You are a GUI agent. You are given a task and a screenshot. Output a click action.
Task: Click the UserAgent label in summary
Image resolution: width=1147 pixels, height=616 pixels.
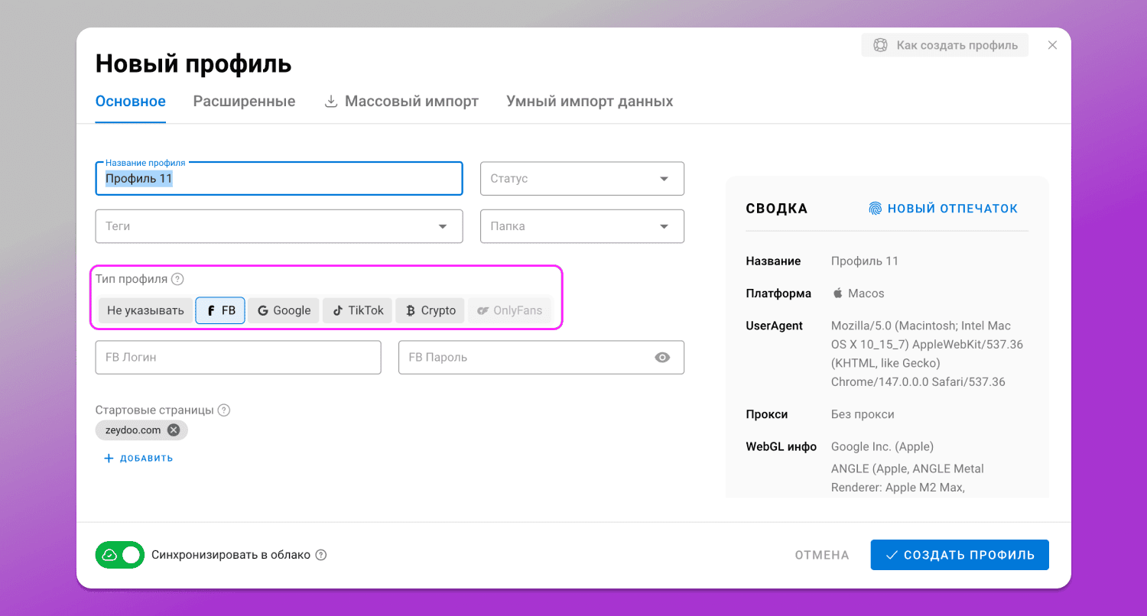point(774,326)
